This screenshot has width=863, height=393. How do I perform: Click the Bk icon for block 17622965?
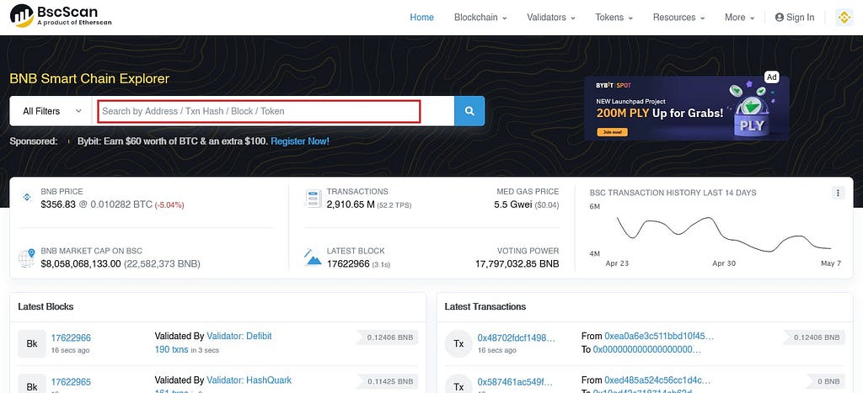point(32,384)
